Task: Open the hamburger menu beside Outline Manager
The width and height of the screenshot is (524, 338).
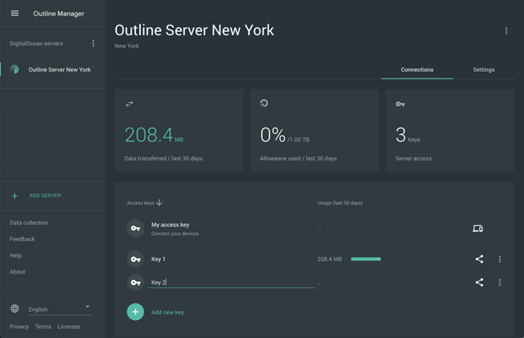Action: (15, 13)
